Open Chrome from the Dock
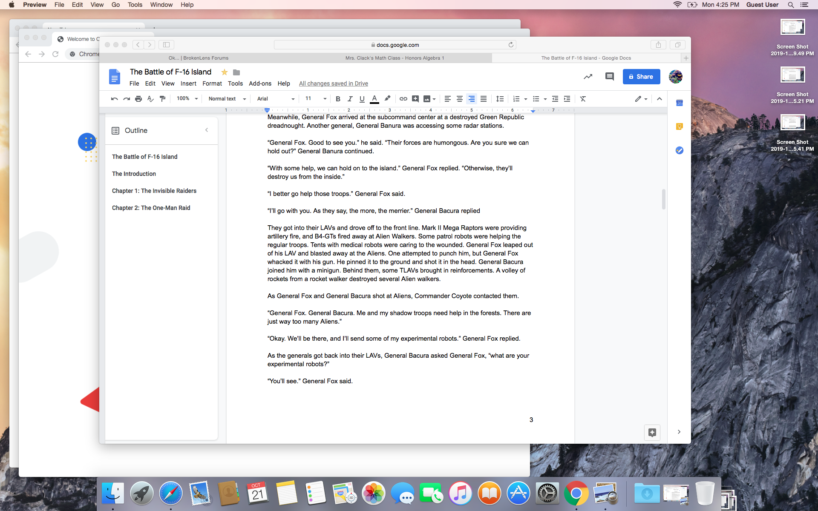 [576, 493]
